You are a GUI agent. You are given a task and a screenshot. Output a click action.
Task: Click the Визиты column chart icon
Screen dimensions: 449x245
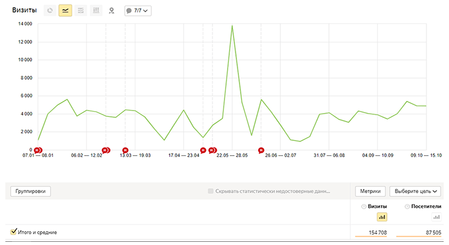coord(382,217)
